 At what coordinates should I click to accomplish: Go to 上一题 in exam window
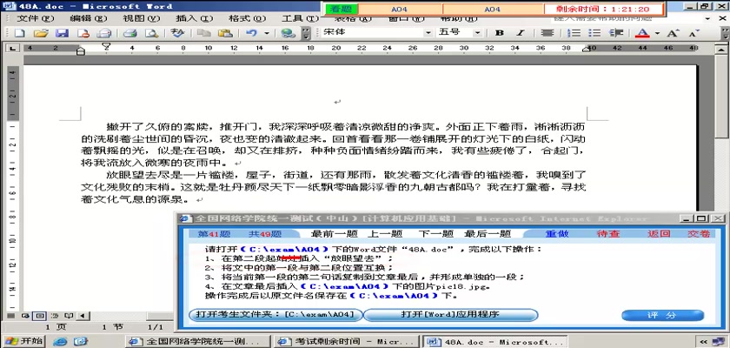384,234
